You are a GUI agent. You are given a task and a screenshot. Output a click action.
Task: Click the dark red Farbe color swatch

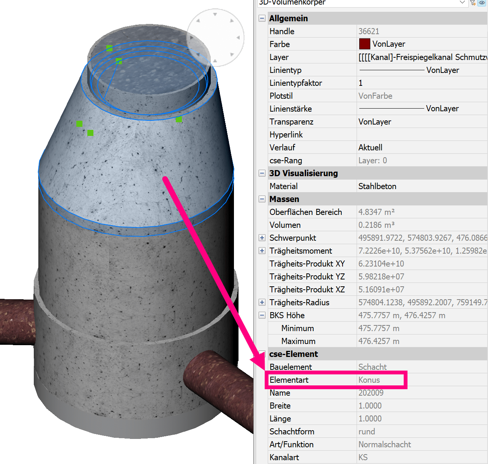click(365, 44)
